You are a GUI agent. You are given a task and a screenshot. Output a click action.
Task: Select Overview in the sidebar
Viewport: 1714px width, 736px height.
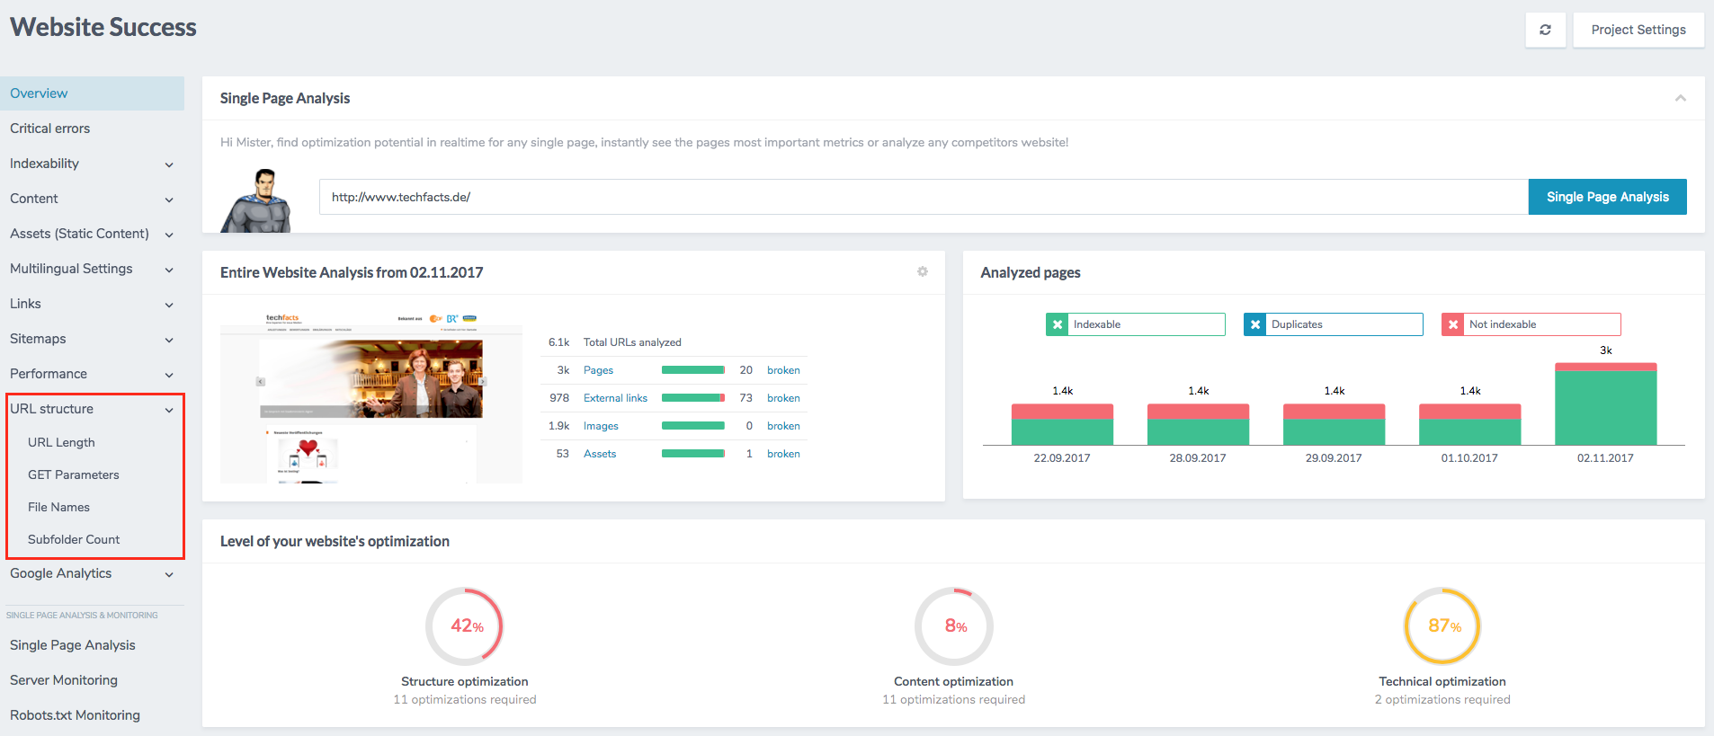(x=92, y=93)
